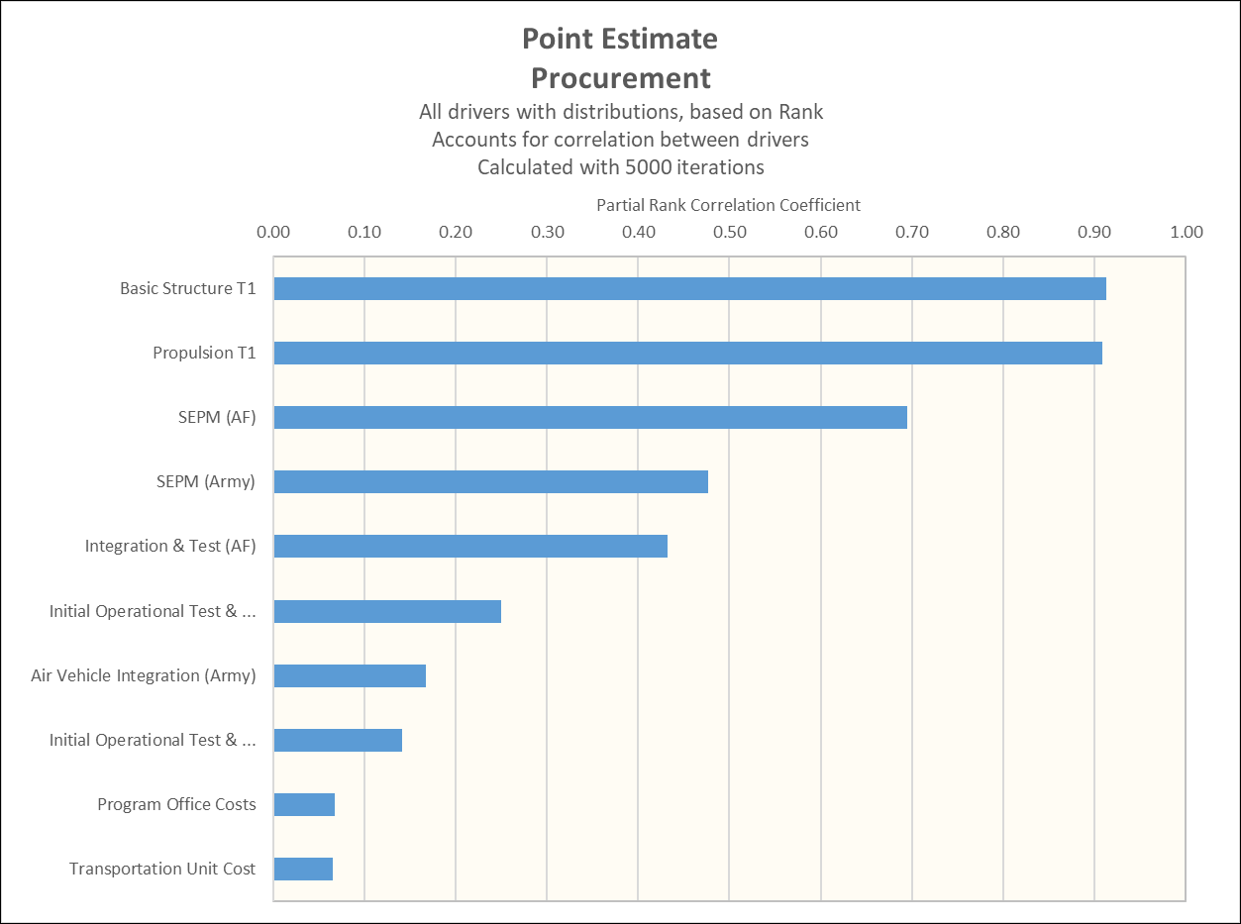The height and width of the screenshot is (924, 1241).
Task: Select the chart title Point Estimate
Action: pos(619,39)
